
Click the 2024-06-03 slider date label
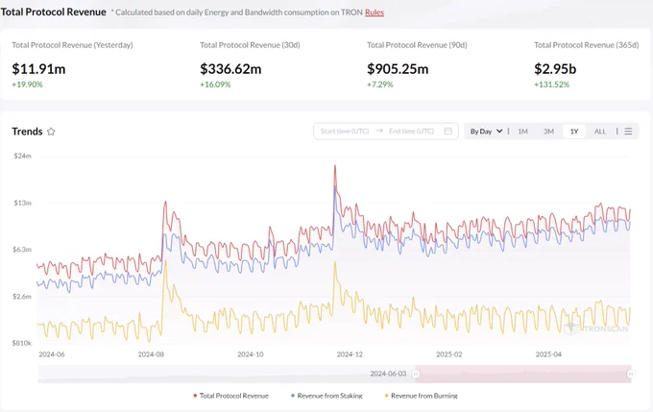[388, 374]
